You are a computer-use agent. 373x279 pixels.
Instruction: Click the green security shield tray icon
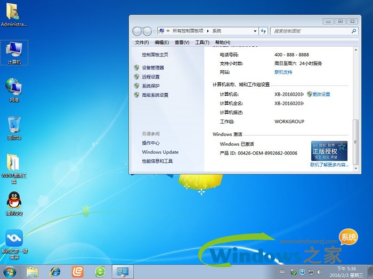coord(294,272)
